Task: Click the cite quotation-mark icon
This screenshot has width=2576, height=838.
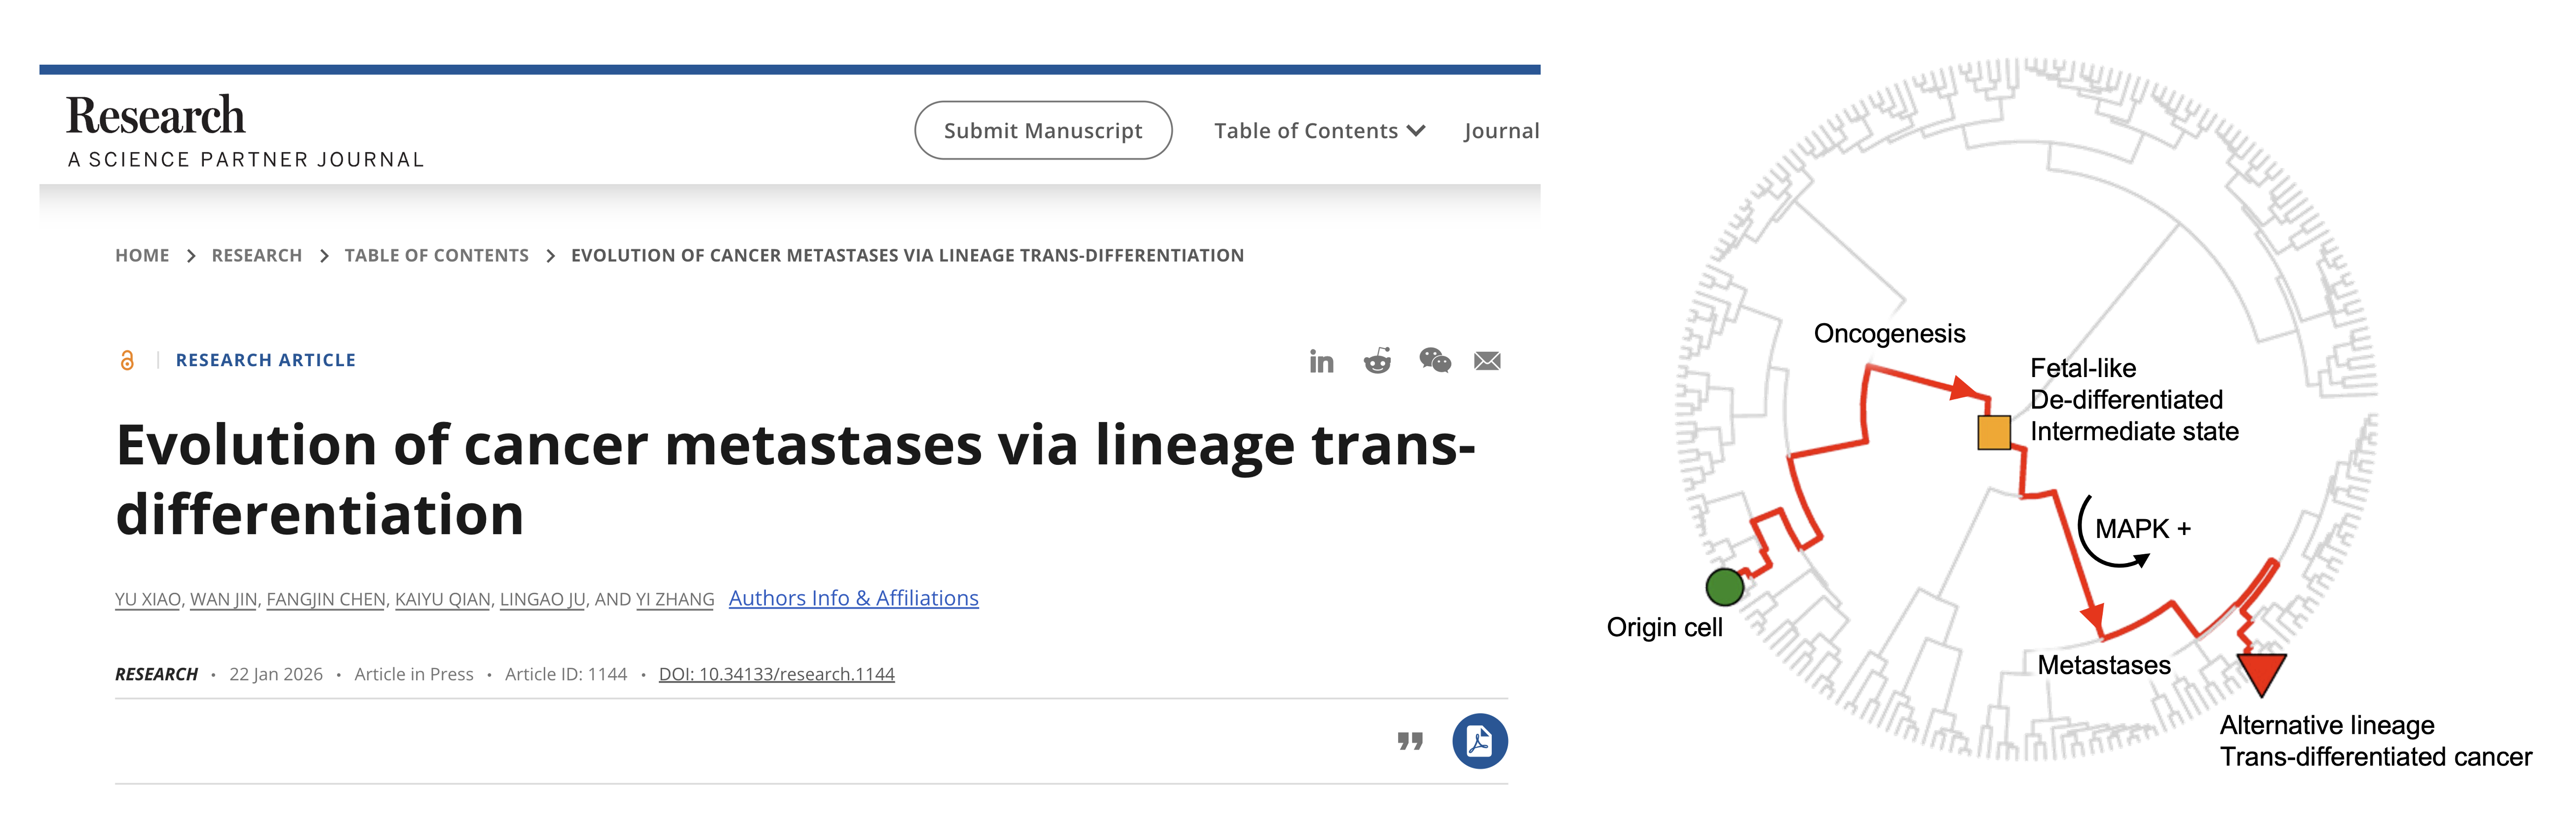Action: [x=1410, y=741]
